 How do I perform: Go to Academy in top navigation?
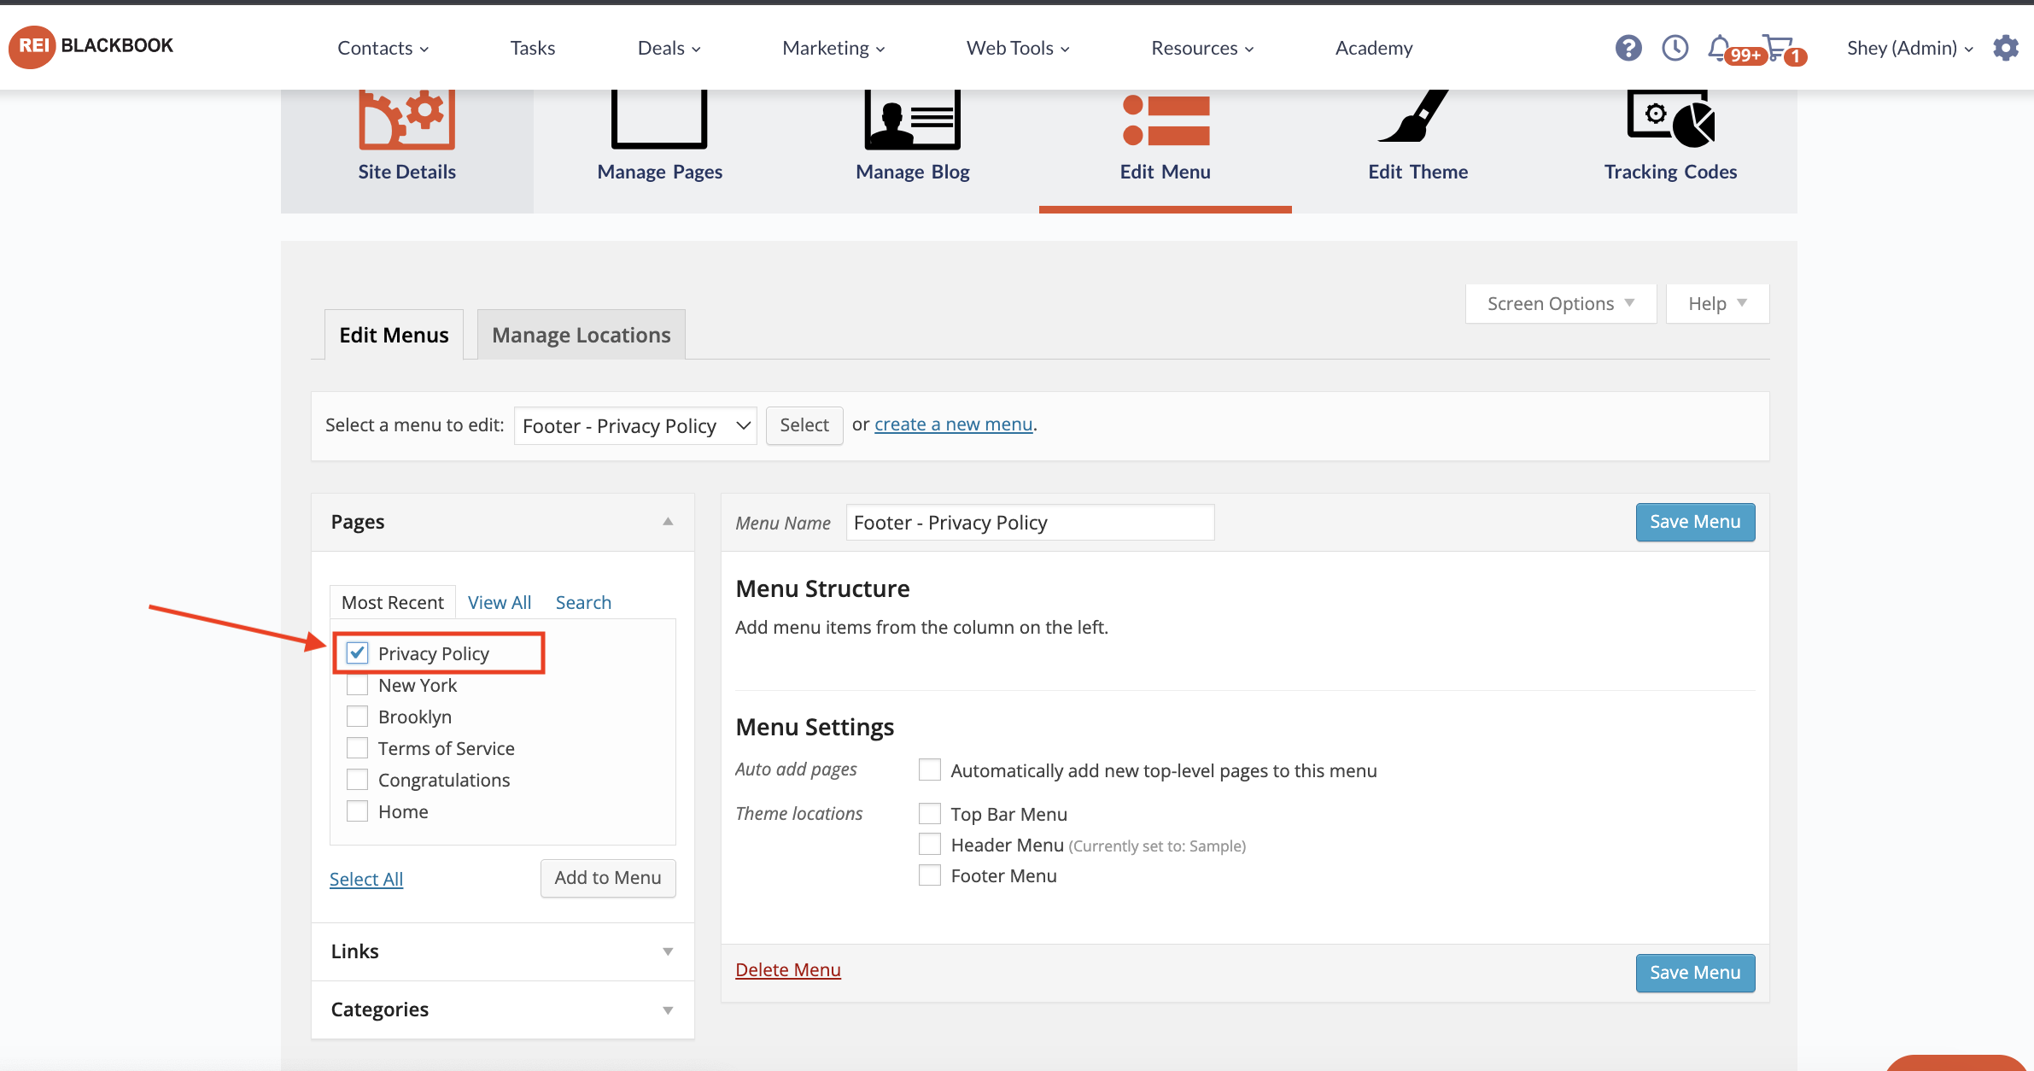[x=1374, y=48]
